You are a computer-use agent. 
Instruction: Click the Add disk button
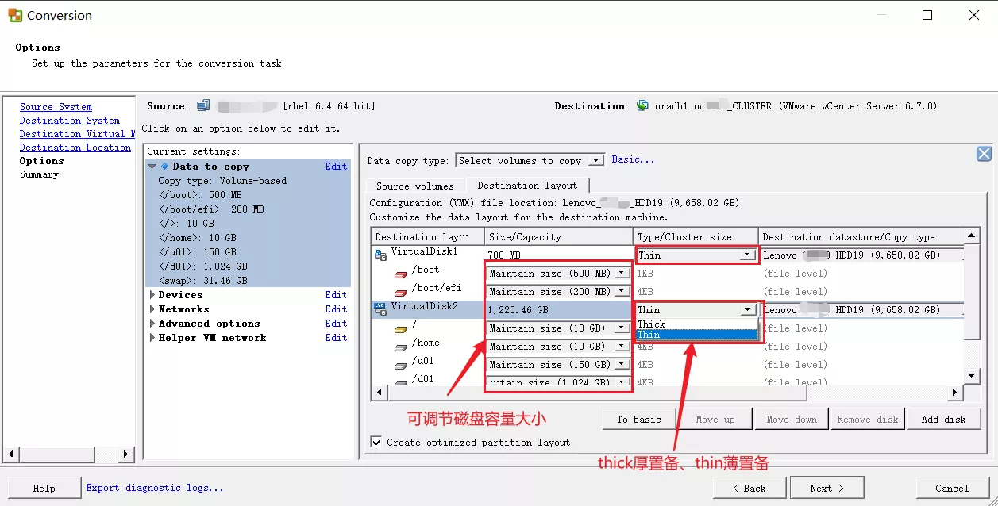tap(943, 419)
